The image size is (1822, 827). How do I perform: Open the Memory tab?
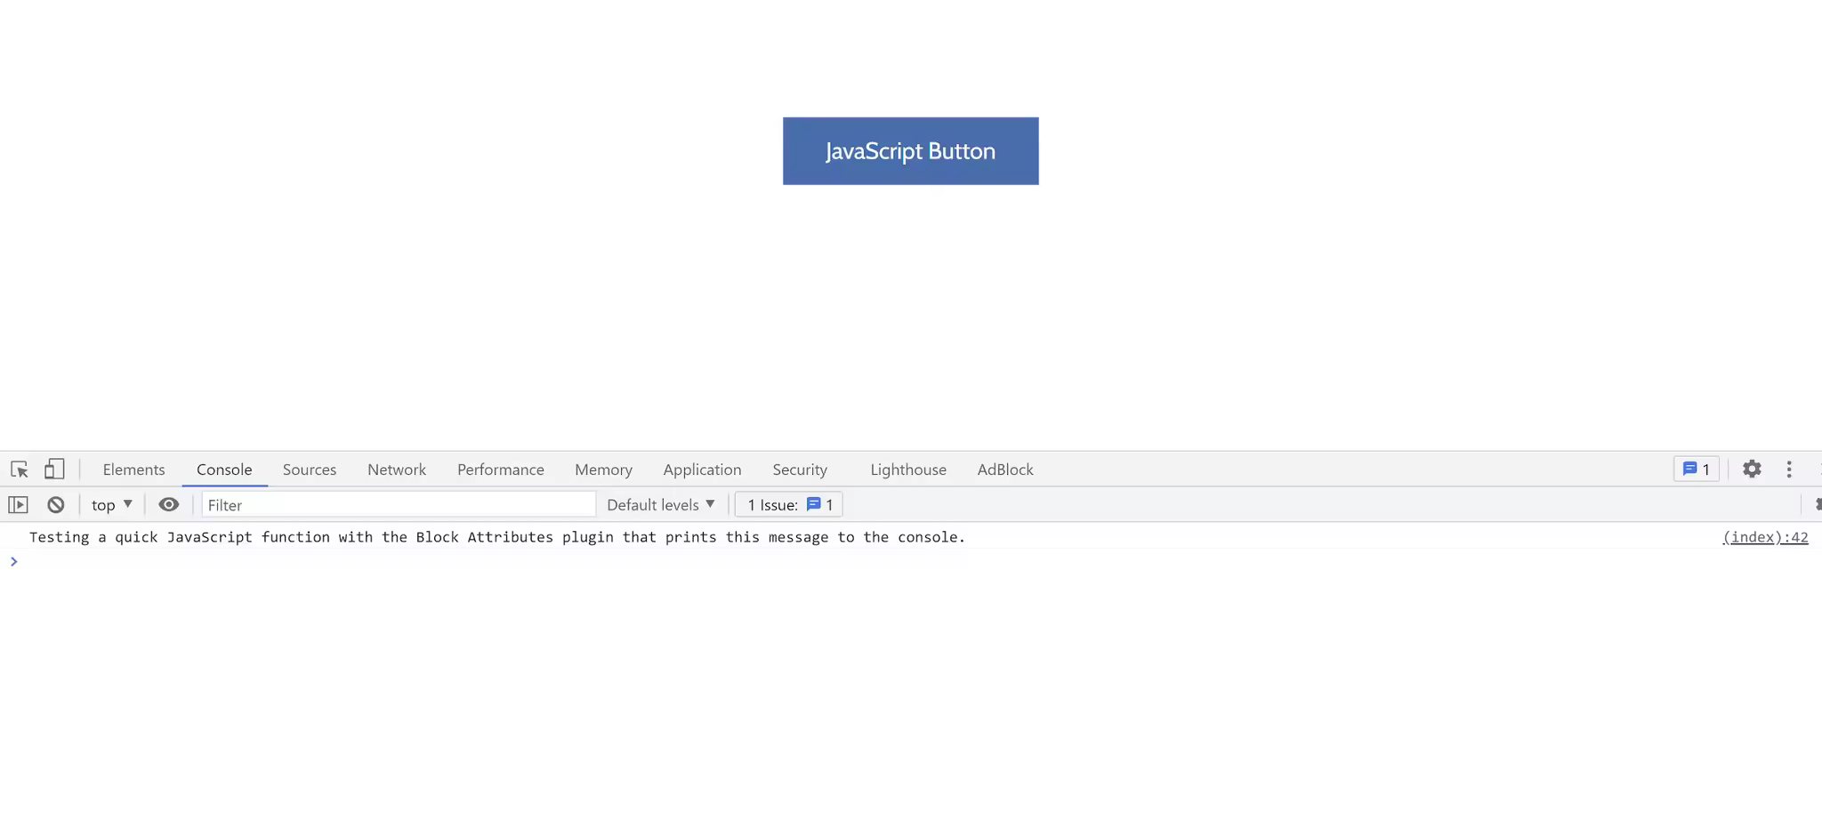[x=603, y=470]
